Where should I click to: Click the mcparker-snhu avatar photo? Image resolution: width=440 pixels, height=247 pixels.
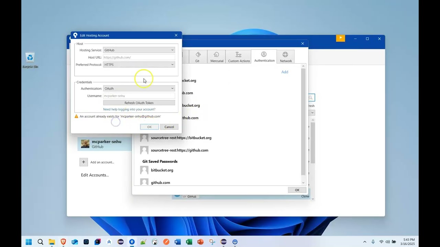click(x=85, y=144)
